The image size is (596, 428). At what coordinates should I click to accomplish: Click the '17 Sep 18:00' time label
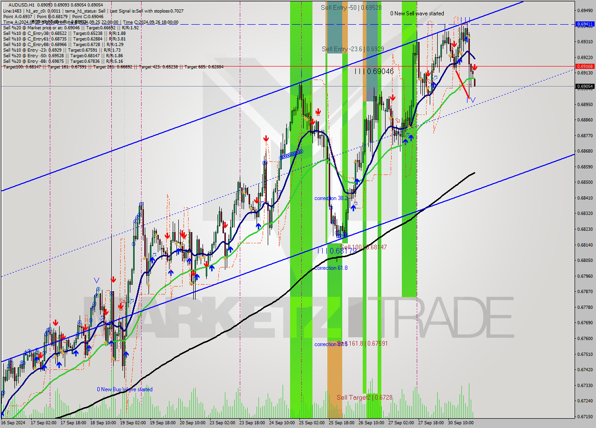(x=74, y=423)
